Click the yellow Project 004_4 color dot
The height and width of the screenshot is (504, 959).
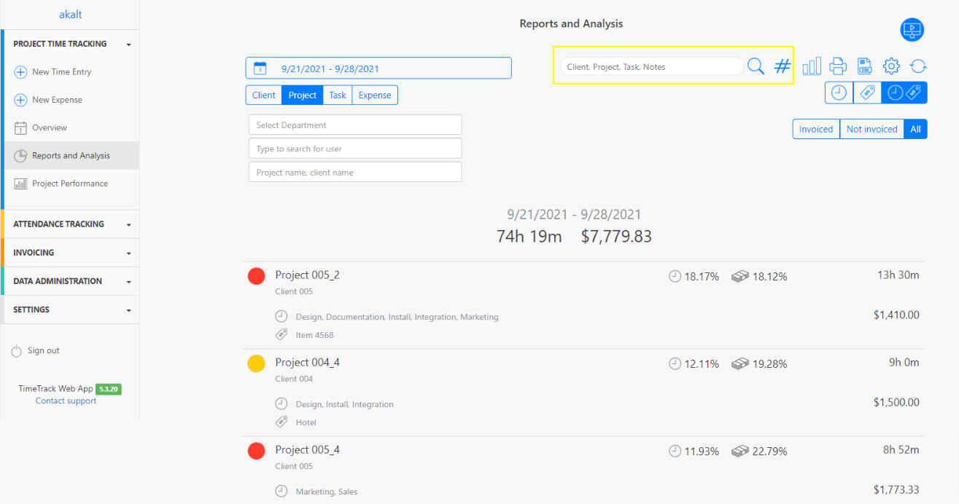point(256,363)
